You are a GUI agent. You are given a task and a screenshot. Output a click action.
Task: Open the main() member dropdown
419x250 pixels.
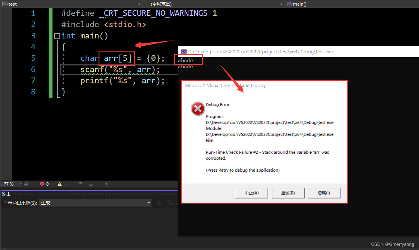coord(352,4)
